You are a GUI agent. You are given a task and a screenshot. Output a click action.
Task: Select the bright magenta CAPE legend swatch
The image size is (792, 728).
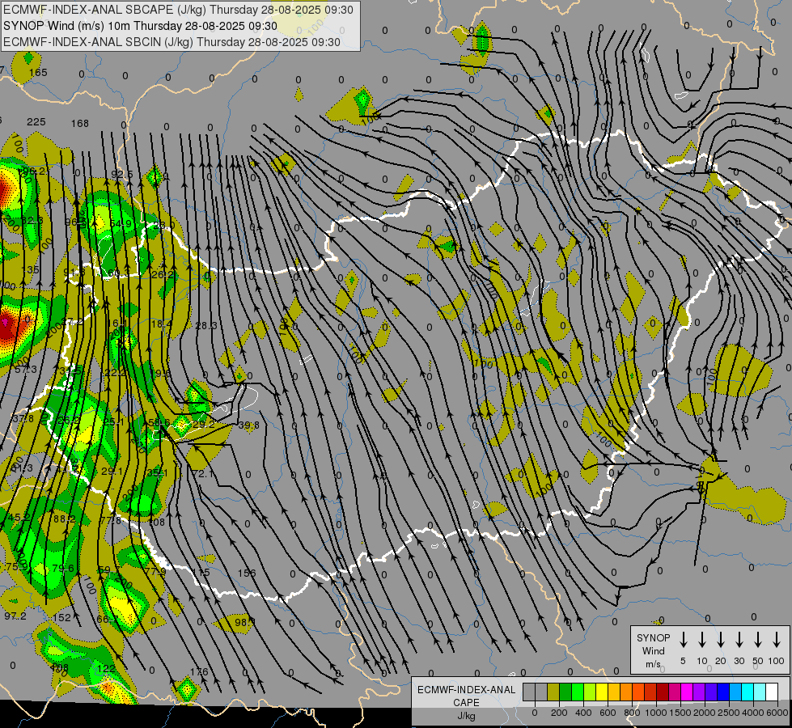687,692
